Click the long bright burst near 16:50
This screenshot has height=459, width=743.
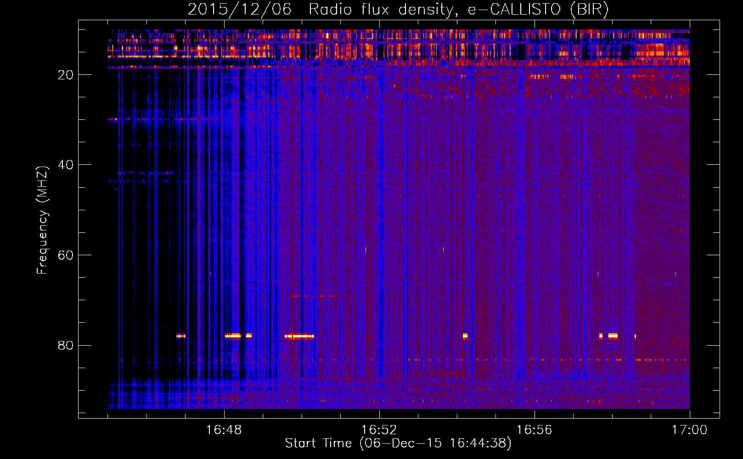(x=299, y=336)
